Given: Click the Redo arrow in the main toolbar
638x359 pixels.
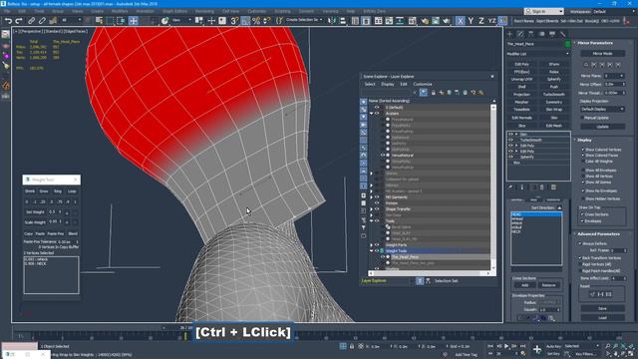Looking at the screenshot, I should point(19,20).
